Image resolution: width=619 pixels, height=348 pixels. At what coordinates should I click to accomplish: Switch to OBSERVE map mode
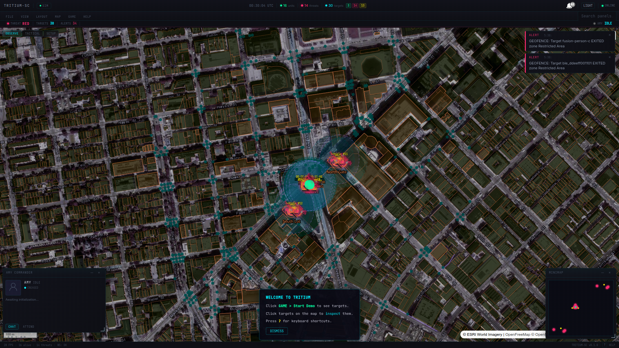(12, 34)
